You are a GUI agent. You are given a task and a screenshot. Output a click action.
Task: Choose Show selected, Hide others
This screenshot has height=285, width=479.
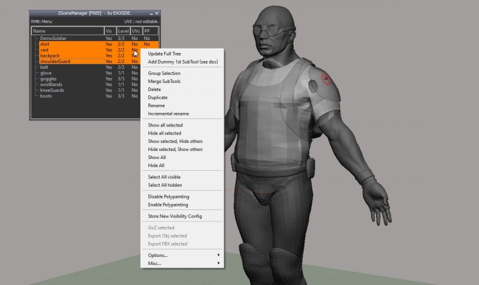click(x=175, y=142)
